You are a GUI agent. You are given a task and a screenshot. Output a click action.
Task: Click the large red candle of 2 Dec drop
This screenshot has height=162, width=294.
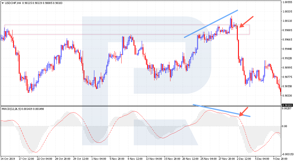238,49
